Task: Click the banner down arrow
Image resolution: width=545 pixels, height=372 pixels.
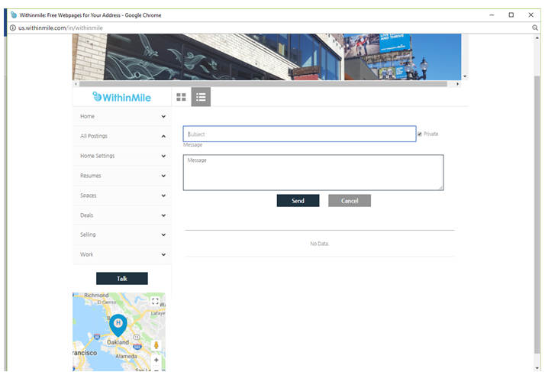Action: coord(465,76)
